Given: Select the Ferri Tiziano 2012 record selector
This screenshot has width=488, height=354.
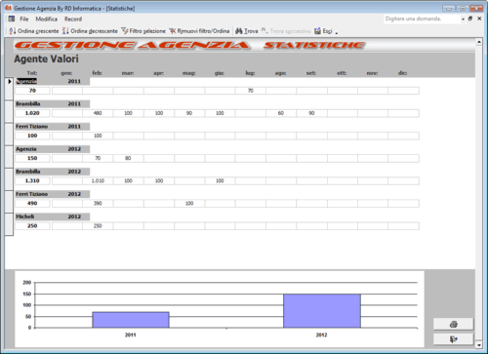Looking at the screenshot, I should tap(9, 201).
